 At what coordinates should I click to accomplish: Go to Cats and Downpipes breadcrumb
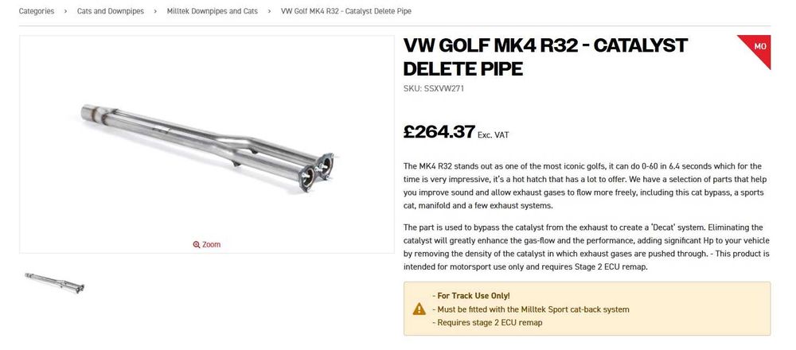pyautogui.click(x=111, y=11)
